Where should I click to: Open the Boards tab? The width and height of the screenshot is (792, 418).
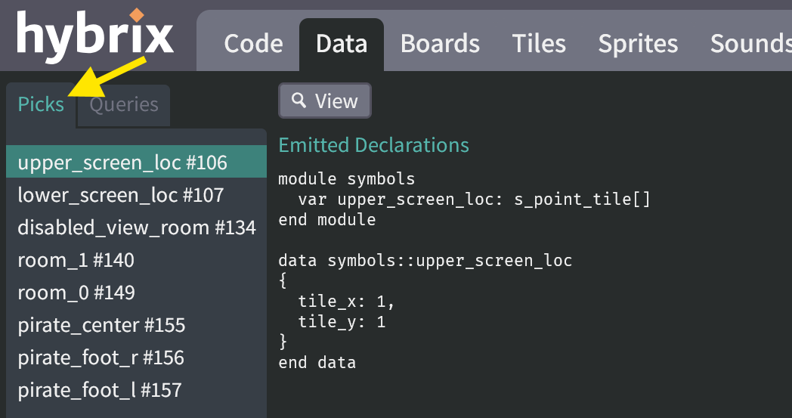(x=440, y=44)
